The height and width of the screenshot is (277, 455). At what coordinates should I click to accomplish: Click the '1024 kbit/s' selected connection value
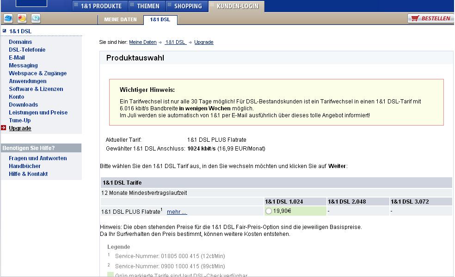click(x=202, y=149)
